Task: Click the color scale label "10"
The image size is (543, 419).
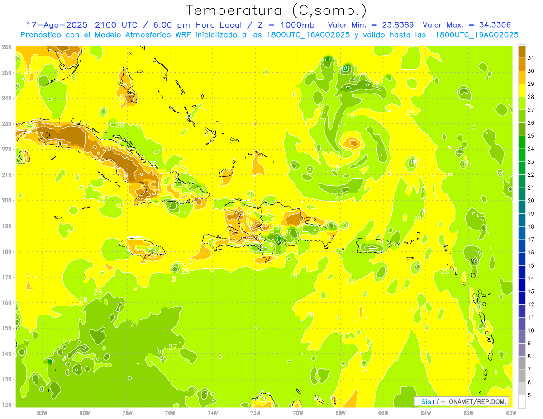Action: [531, 330]
